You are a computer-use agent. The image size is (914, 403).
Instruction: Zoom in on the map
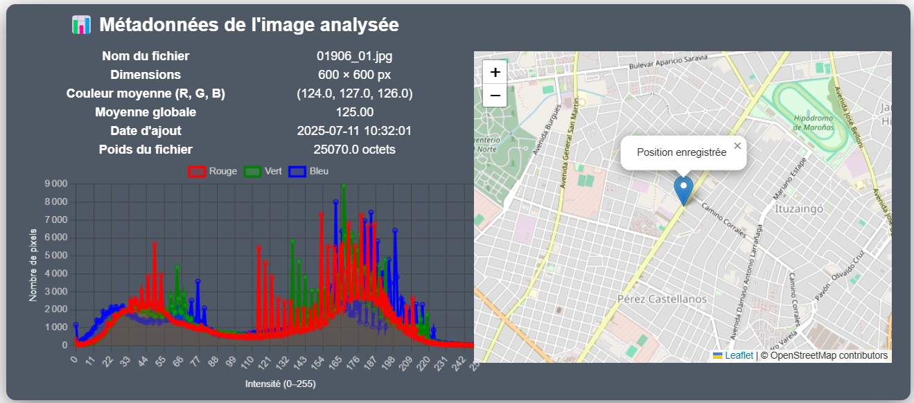pos(495,72)
